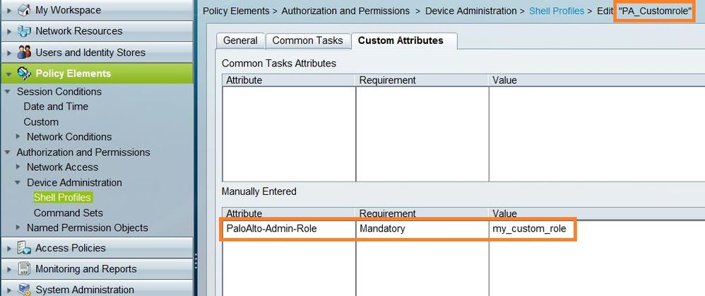Image resolution: width=705 pixels, height=296 pixels.
Task: Click the Monitoring and Reports icon
Action: [x=25, y=269]
